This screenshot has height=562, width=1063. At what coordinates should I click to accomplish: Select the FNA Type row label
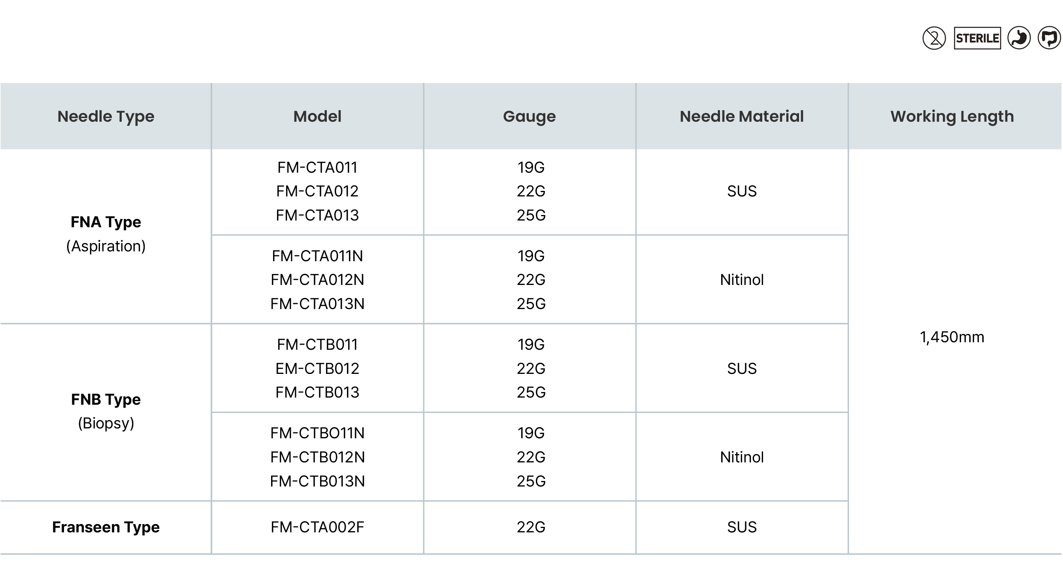(x=106, y=223)
